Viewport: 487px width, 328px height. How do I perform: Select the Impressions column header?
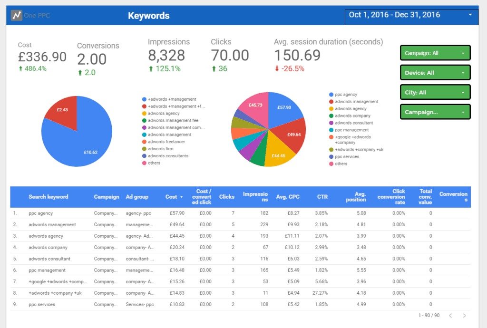pos(255,197)
